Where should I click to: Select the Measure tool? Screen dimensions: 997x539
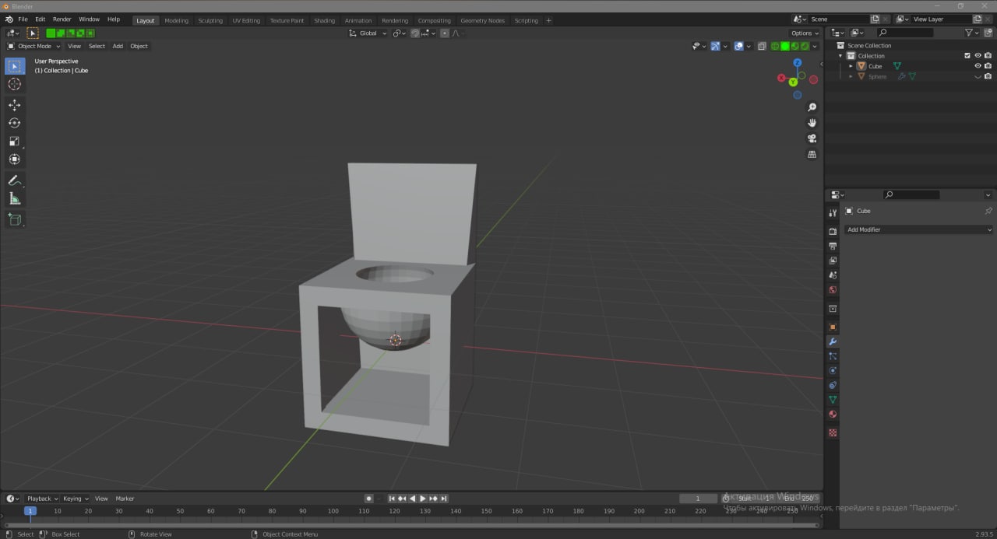[14, 199]
